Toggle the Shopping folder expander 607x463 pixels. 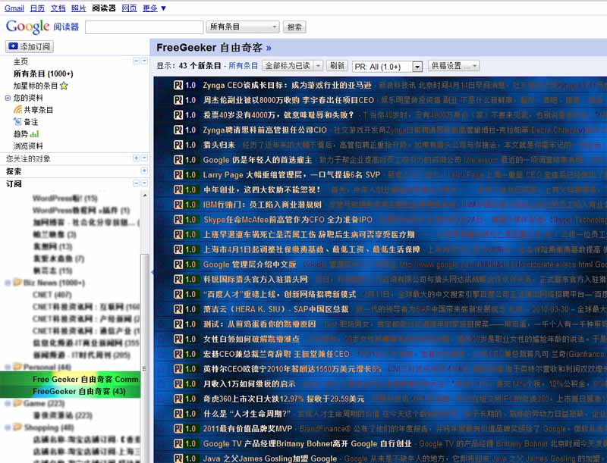[8, 427]
